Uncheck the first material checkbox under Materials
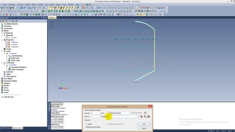The width and height of the screenshot is (235, 132). 7,37
